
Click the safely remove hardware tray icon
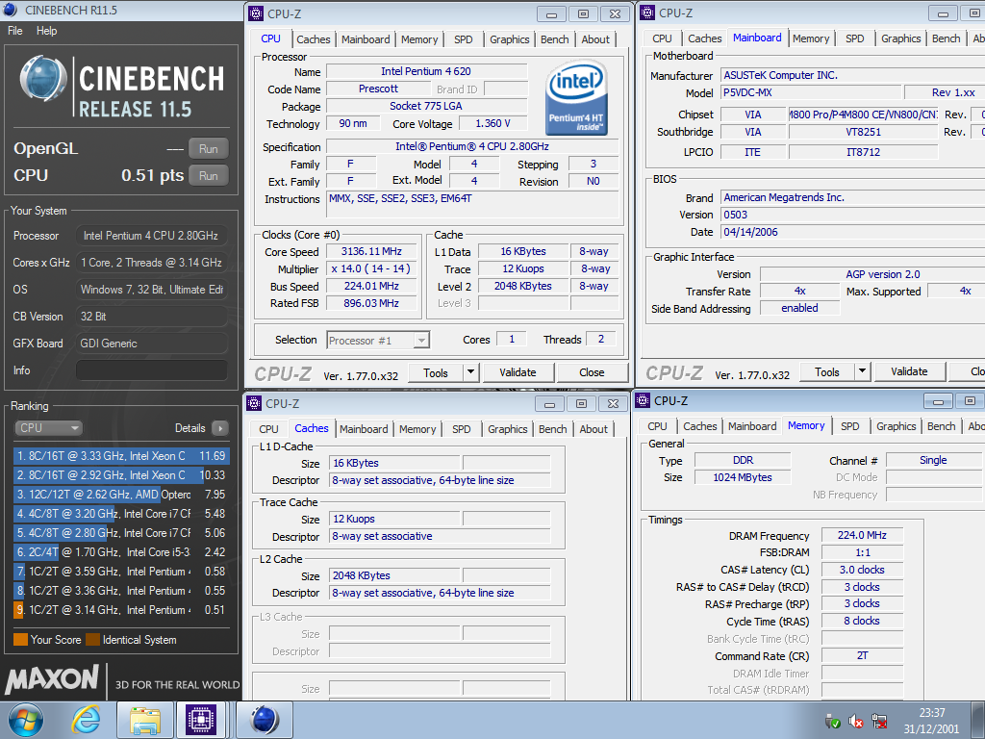(832, 722)
